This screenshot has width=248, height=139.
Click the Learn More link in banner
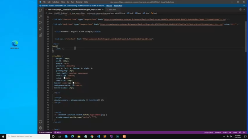click(118, 6)
